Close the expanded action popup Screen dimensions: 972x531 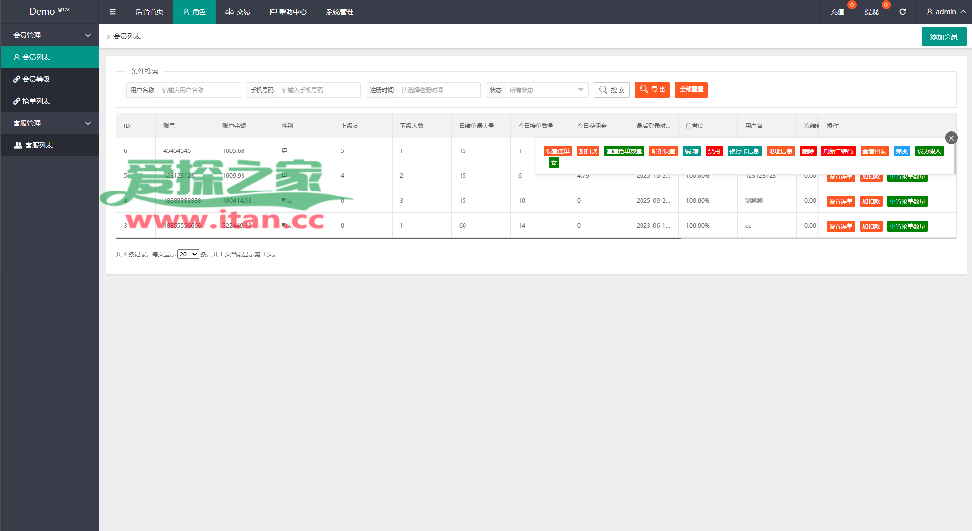click(x=951, y=138)
